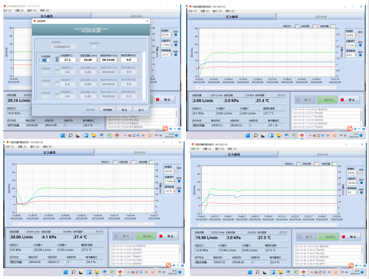The image size is (369, 279).
Task: Close the 试验参数 dialog with its X
Action: pos(147,21)
